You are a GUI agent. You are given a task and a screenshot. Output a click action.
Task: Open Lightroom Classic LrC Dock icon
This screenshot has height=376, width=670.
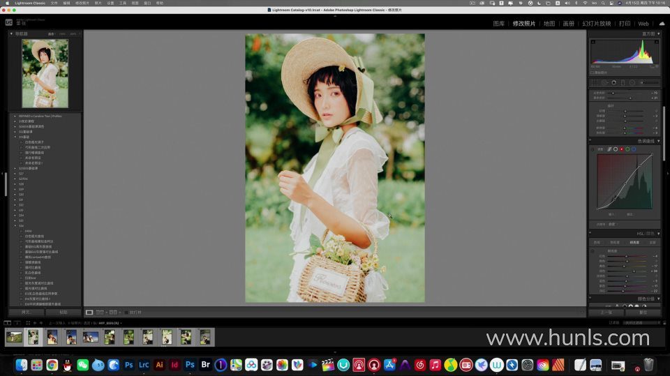click(144, 365)
